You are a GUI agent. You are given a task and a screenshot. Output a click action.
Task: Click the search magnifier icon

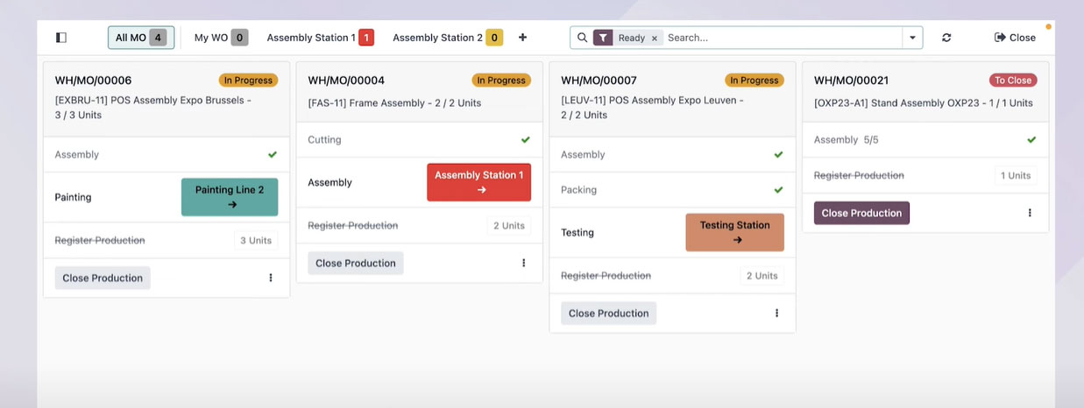(583, 38)
